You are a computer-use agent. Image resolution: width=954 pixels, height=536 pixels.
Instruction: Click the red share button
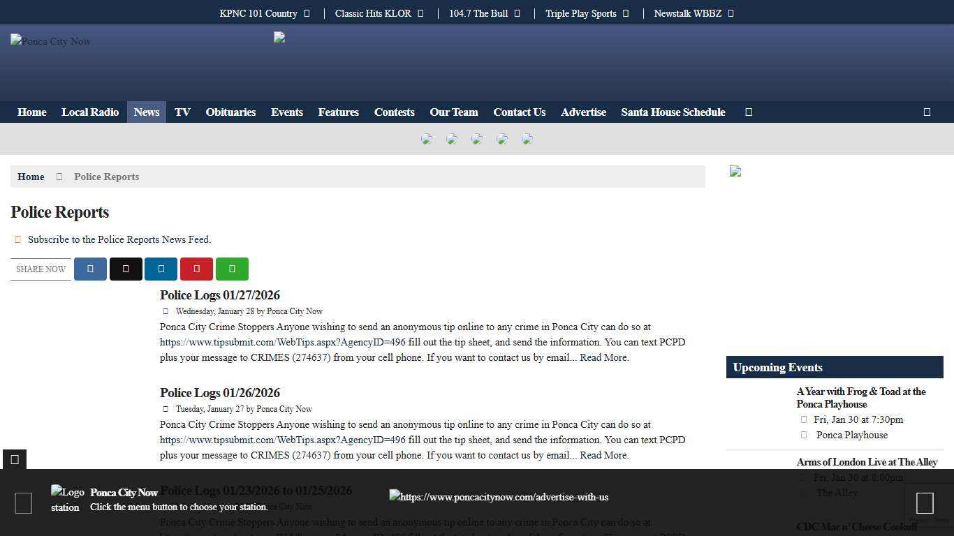click(x=196, y=269)
